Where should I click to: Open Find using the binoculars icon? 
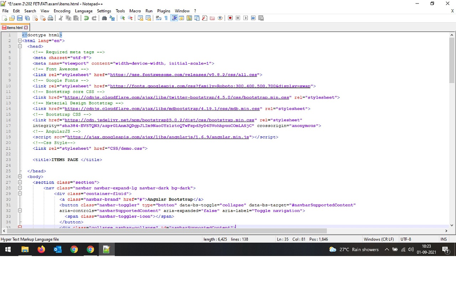[x=104, y=18]
